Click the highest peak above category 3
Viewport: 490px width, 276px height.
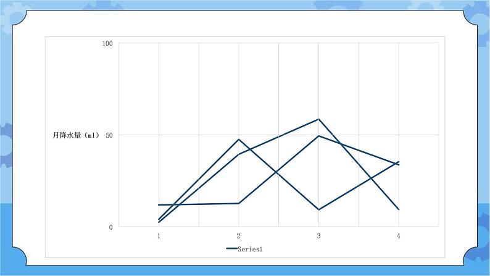click(x=318, y=119)
